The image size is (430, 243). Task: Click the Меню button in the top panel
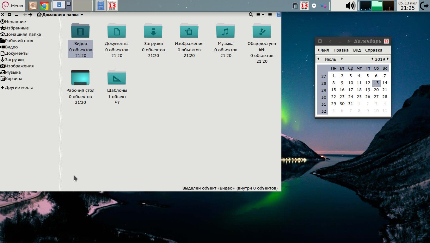[x=13, y=6]
